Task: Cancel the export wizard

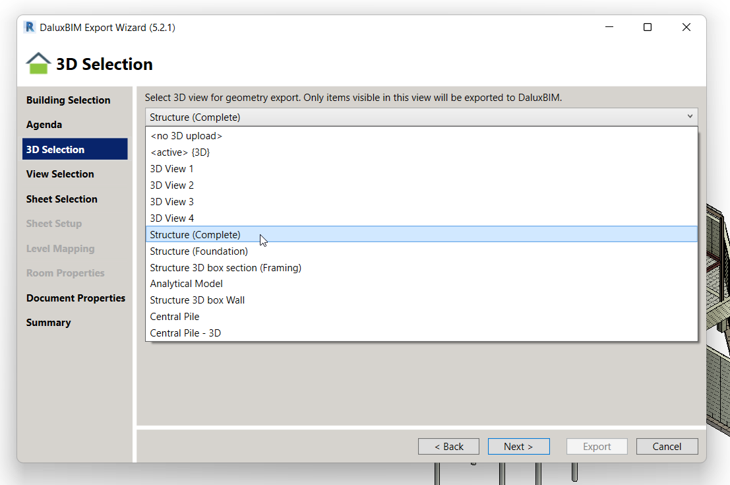Action: point(667,446)
